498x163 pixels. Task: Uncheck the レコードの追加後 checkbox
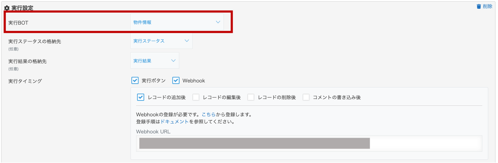click(141, 97)
